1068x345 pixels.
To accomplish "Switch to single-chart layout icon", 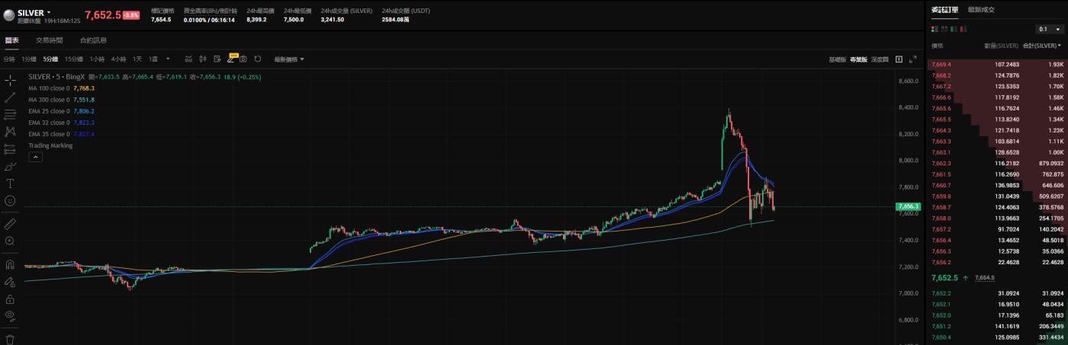I will tap(899, 59).
